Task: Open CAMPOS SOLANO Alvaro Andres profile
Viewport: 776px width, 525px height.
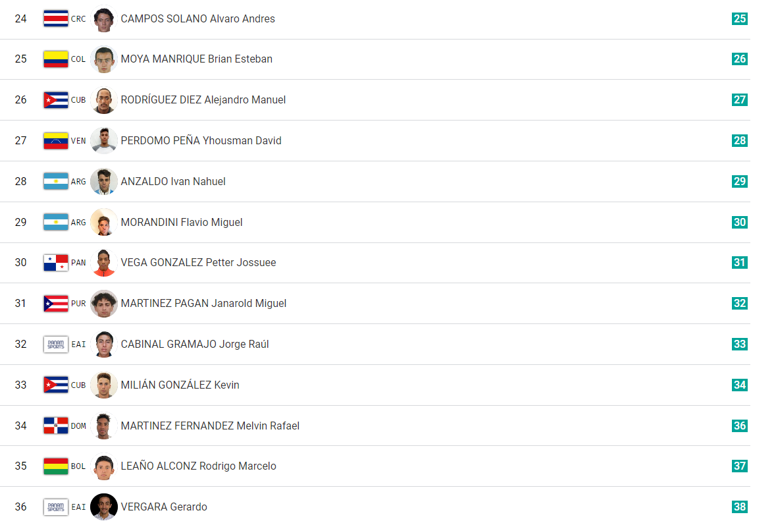Action: 197,19
